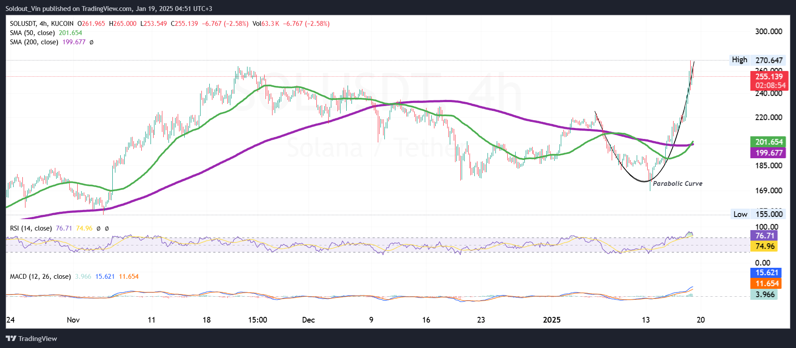Click the 240.000 price axis label
This screenshot has height=348, width=796.
[x=768, y=93]
